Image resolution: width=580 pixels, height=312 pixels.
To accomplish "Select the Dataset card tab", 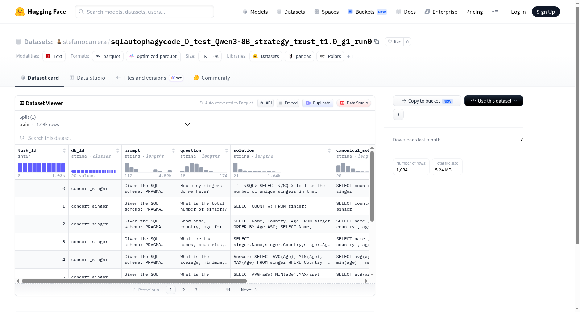I will click(x=39, y=78).
